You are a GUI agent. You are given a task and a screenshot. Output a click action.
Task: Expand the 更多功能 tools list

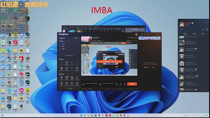pyautogui.click(x=69, y=89)
